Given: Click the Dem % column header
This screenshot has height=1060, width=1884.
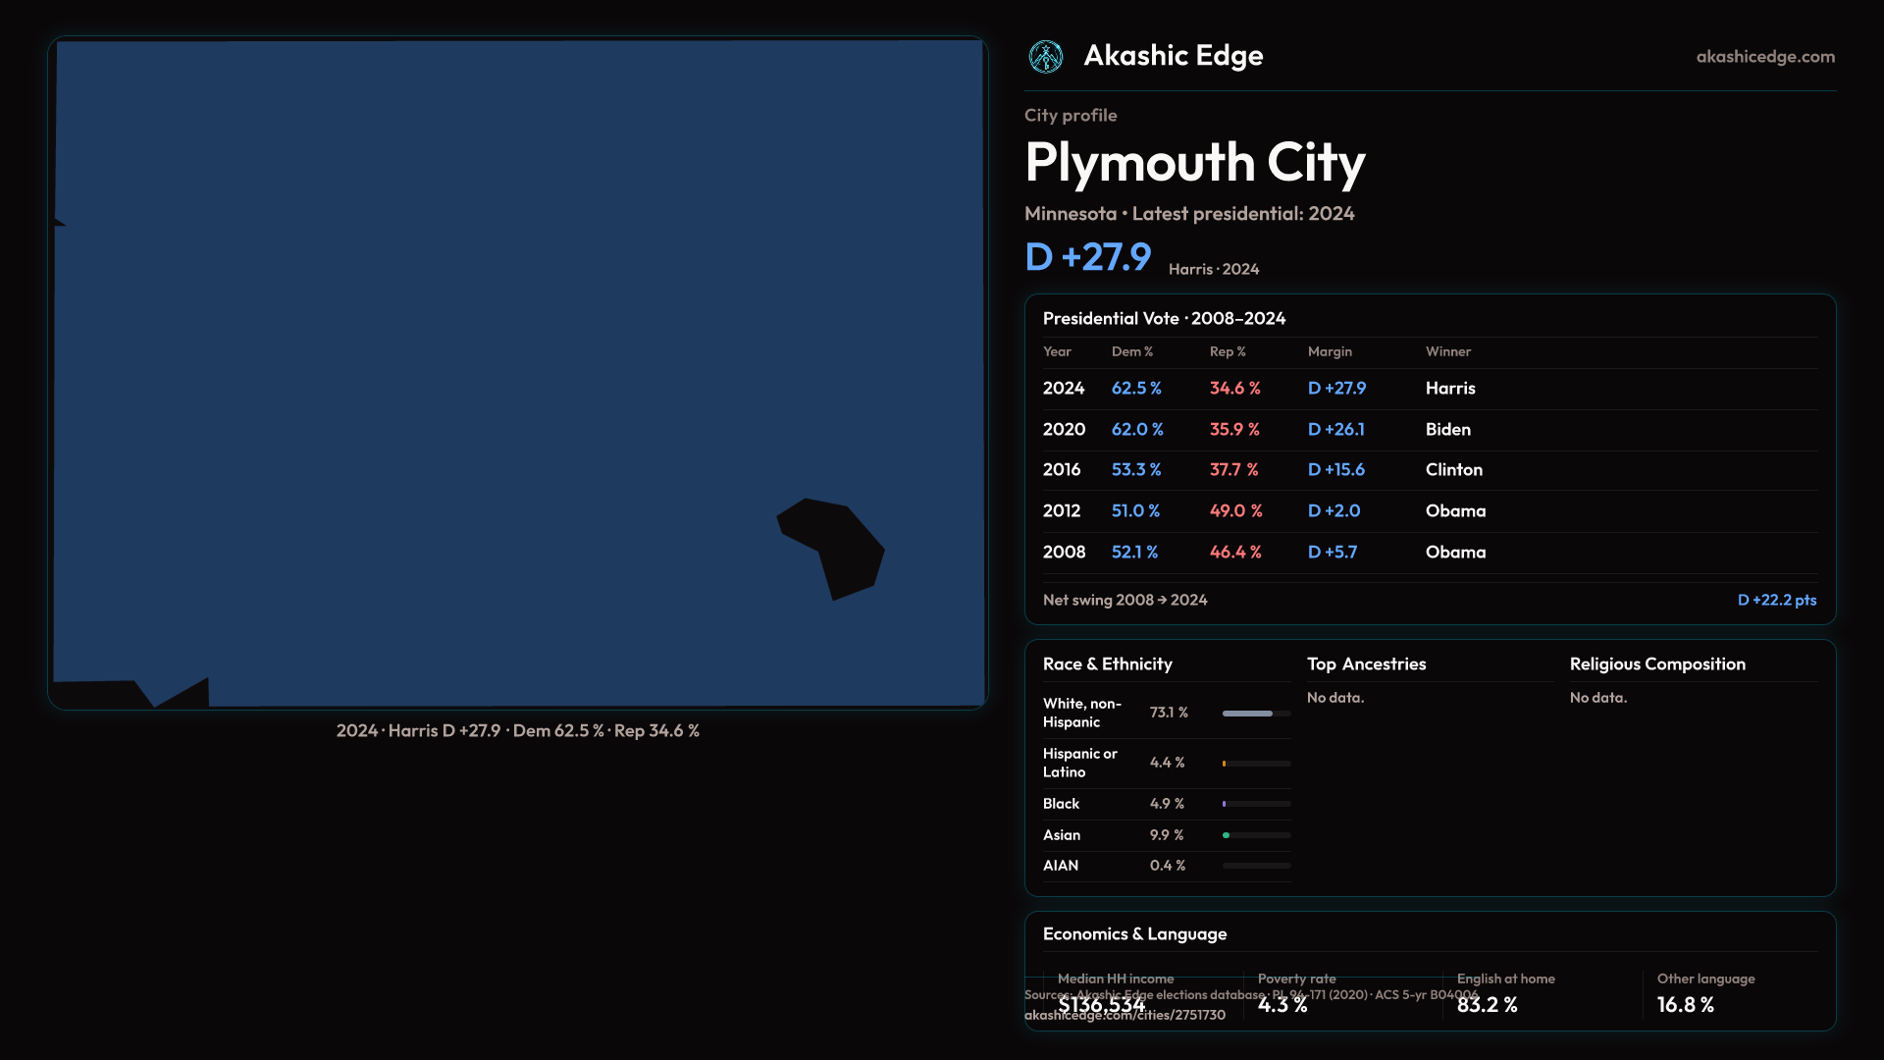Looking at the screenshot, I should [1131, 351].
